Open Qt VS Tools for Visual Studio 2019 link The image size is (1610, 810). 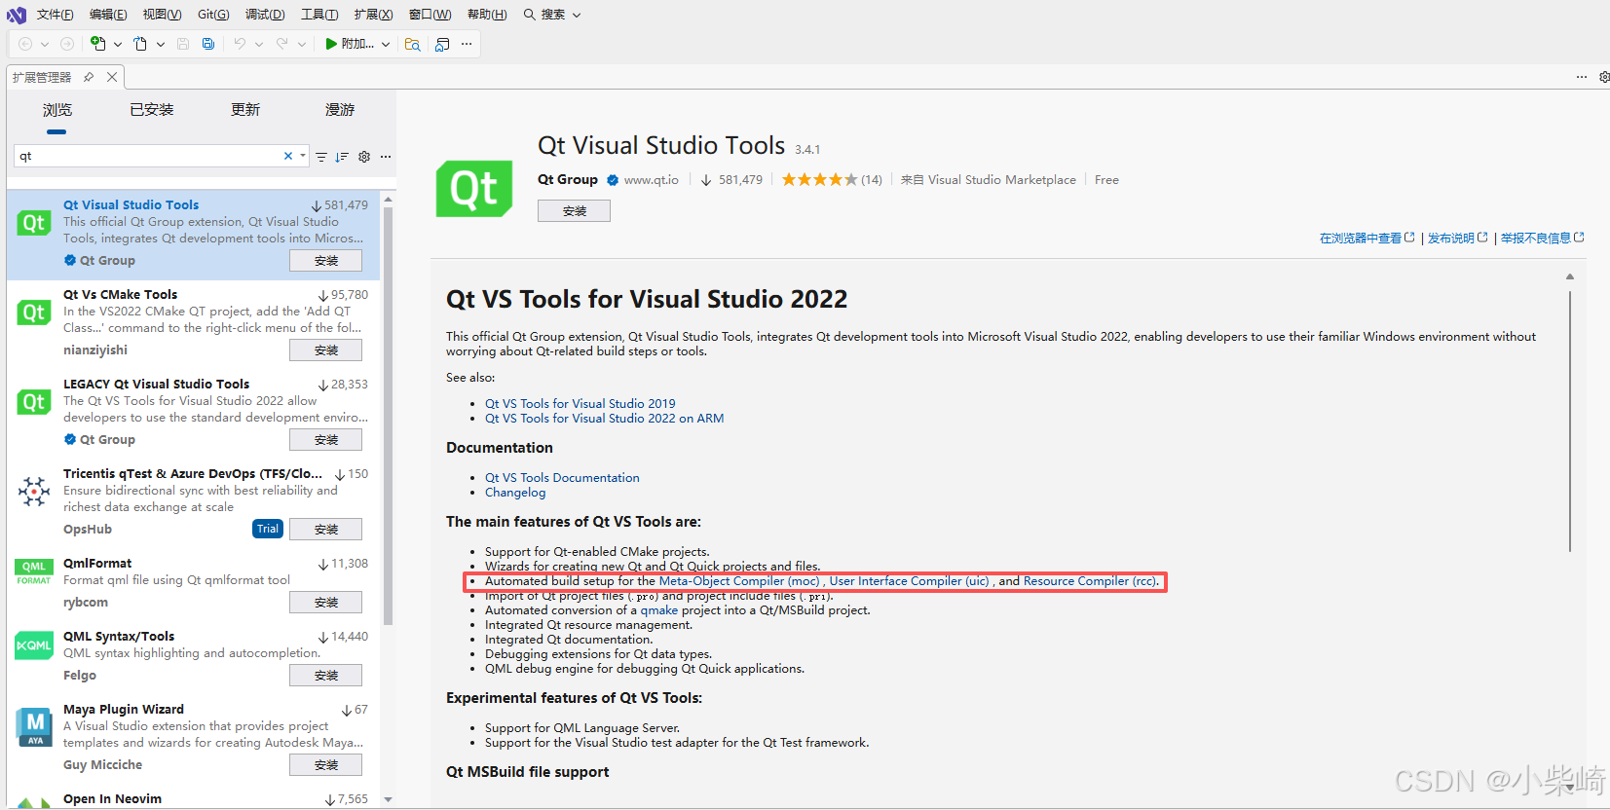tap(580, 403)
